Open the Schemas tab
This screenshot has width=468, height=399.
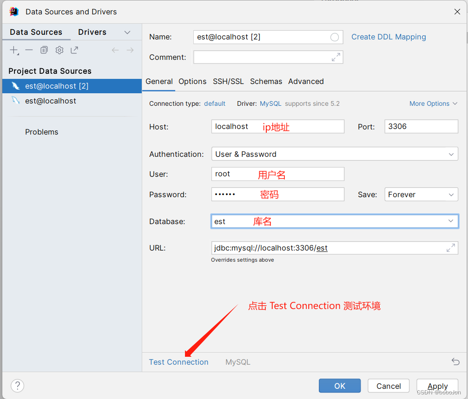click(266, 81)
